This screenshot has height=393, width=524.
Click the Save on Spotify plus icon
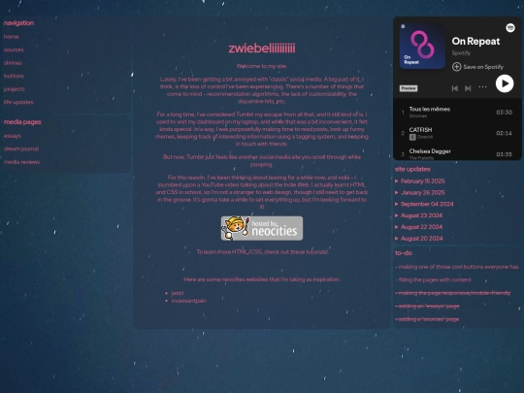coord(456,67)
